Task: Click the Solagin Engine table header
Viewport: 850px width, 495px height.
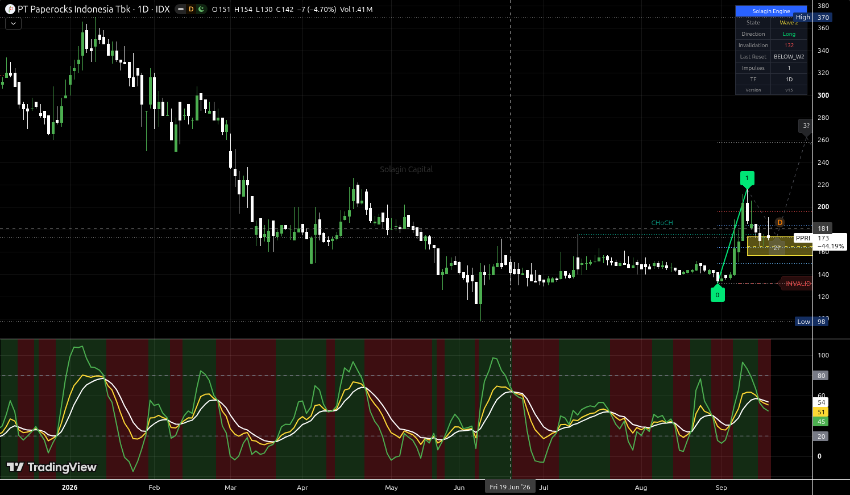Action: 771,11
